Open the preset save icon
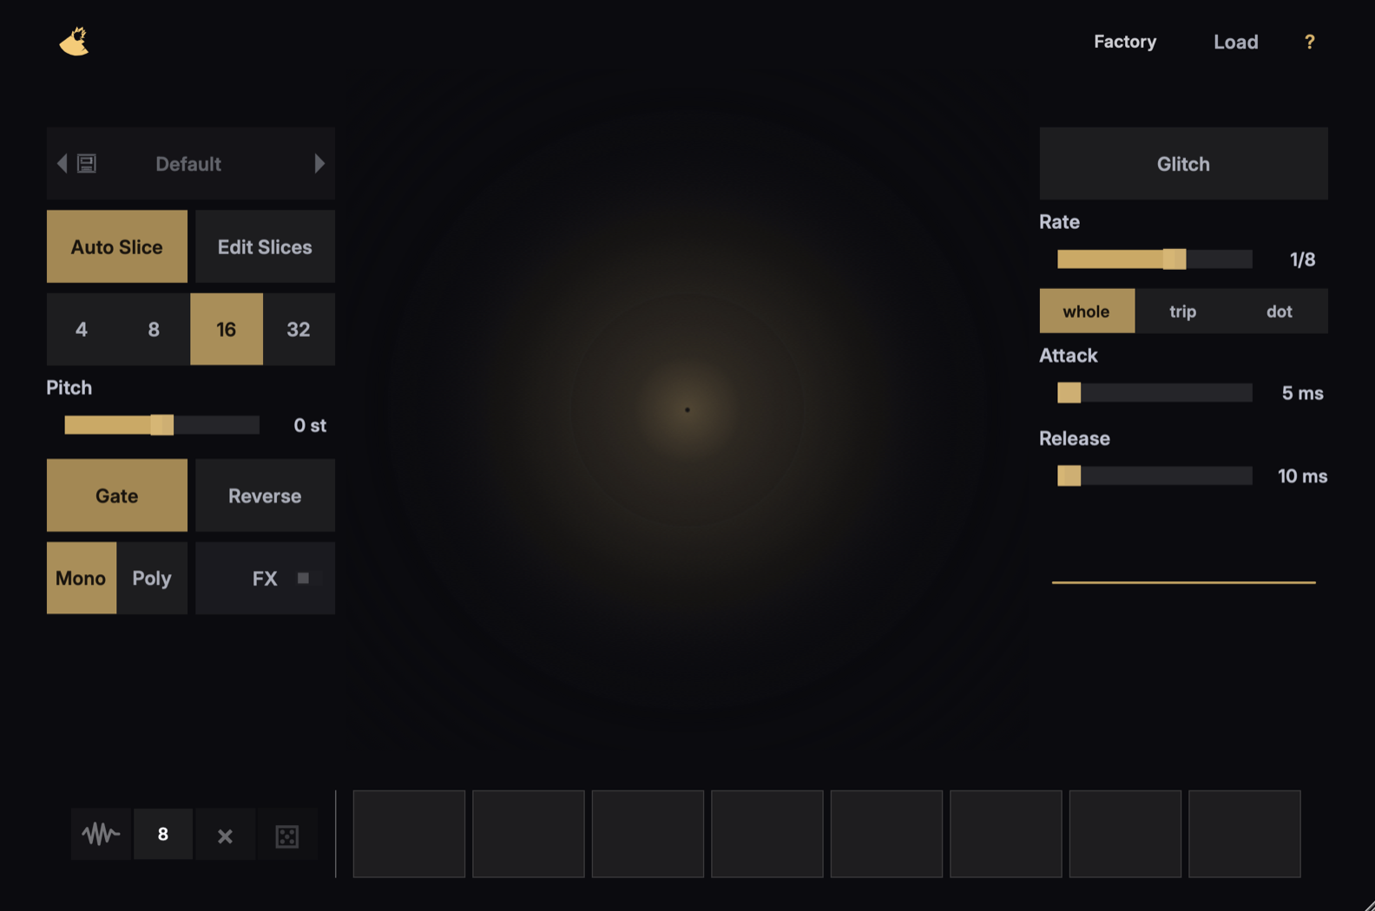1375x911 pixels. click(x=87, y=163)
